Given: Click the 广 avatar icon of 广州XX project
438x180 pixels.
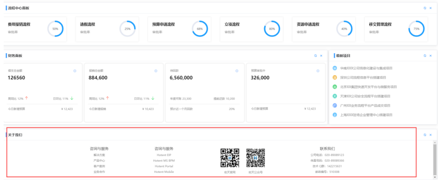Looking at the screenshot, I should (335, 105).
